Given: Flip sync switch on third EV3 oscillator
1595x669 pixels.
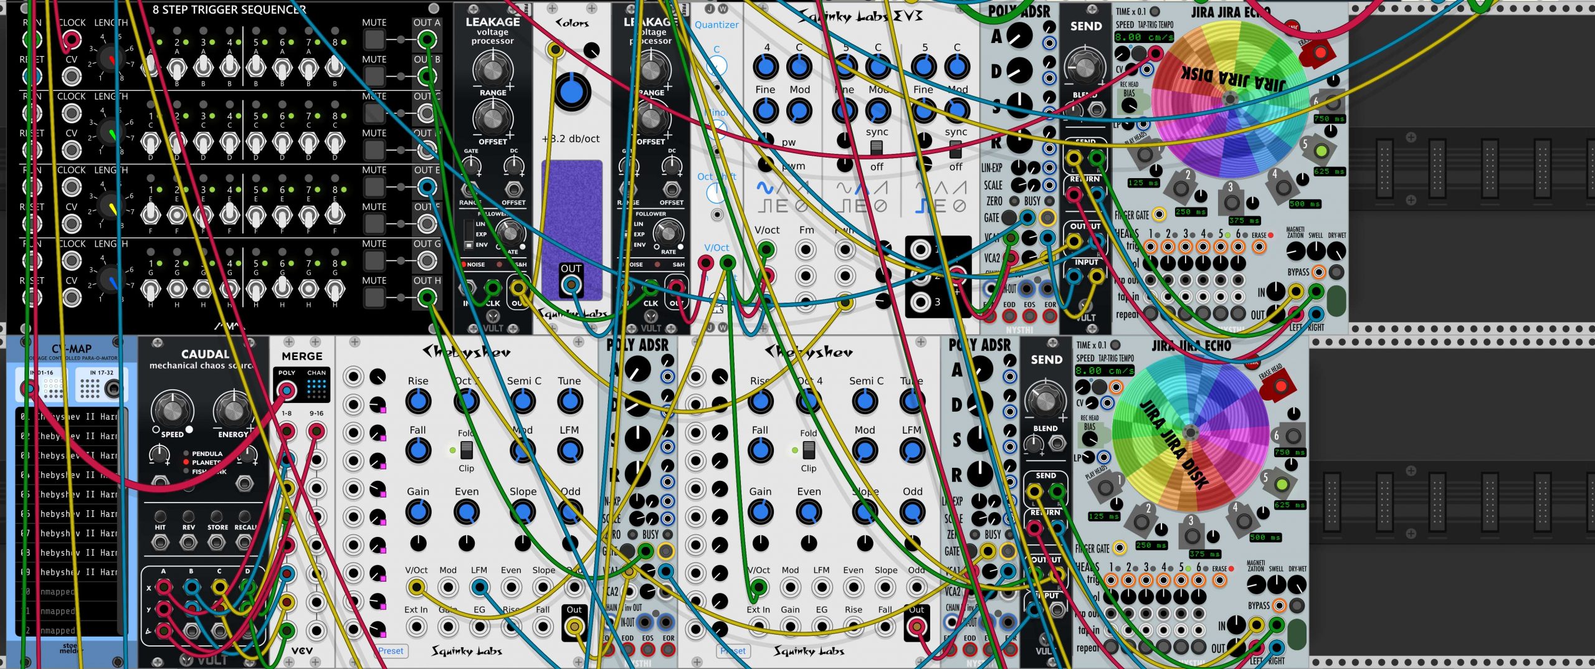Looking at the screenshot, I should (x=955, y=149).
